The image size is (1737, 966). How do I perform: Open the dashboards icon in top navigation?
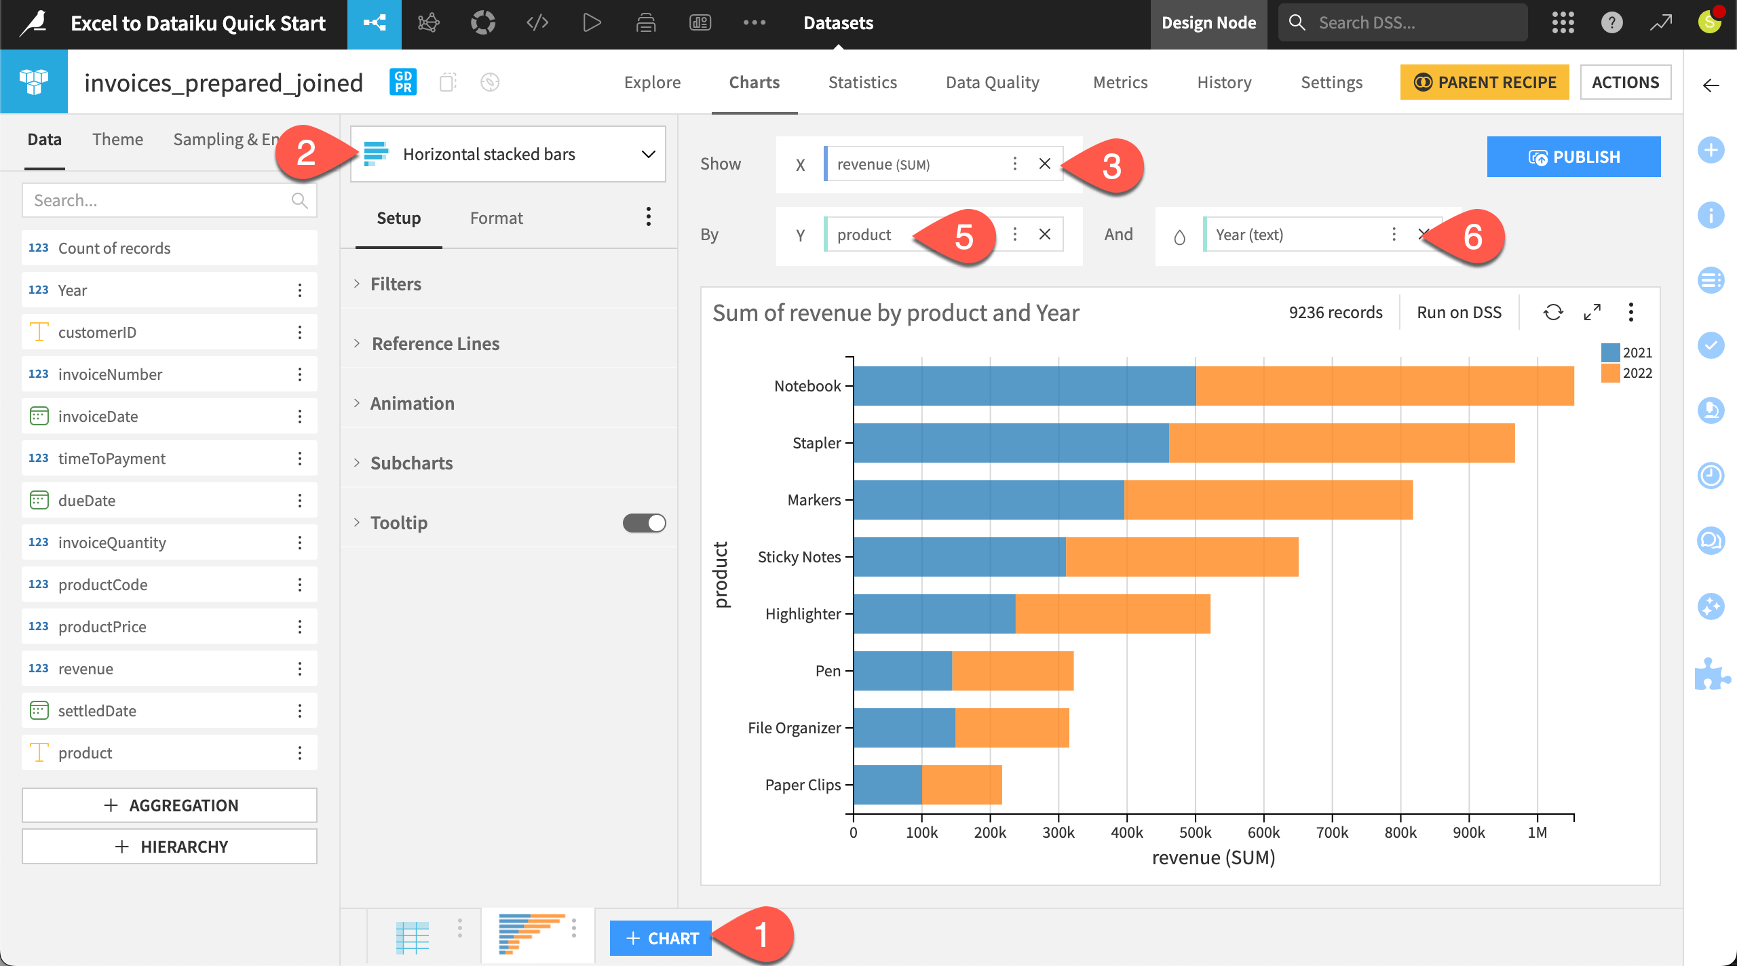700,22
